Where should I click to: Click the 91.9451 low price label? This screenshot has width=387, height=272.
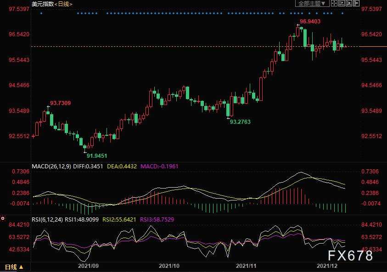point(97,156)
